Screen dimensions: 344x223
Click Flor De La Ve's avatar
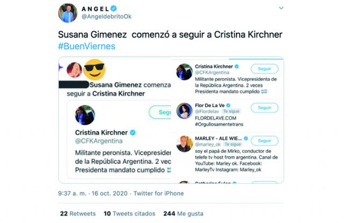185,111
